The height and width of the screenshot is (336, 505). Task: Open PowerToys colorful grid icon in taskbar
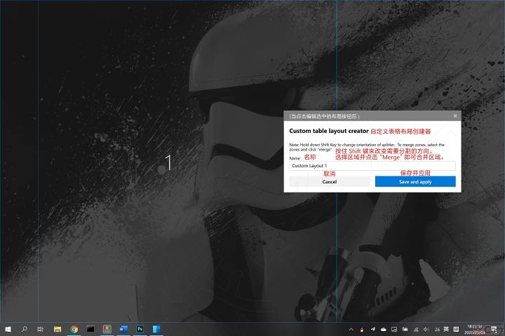coord(107,329)
